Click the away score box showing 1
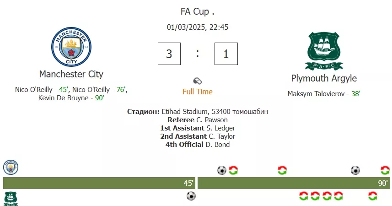392x206 pixels. (226, 54)
